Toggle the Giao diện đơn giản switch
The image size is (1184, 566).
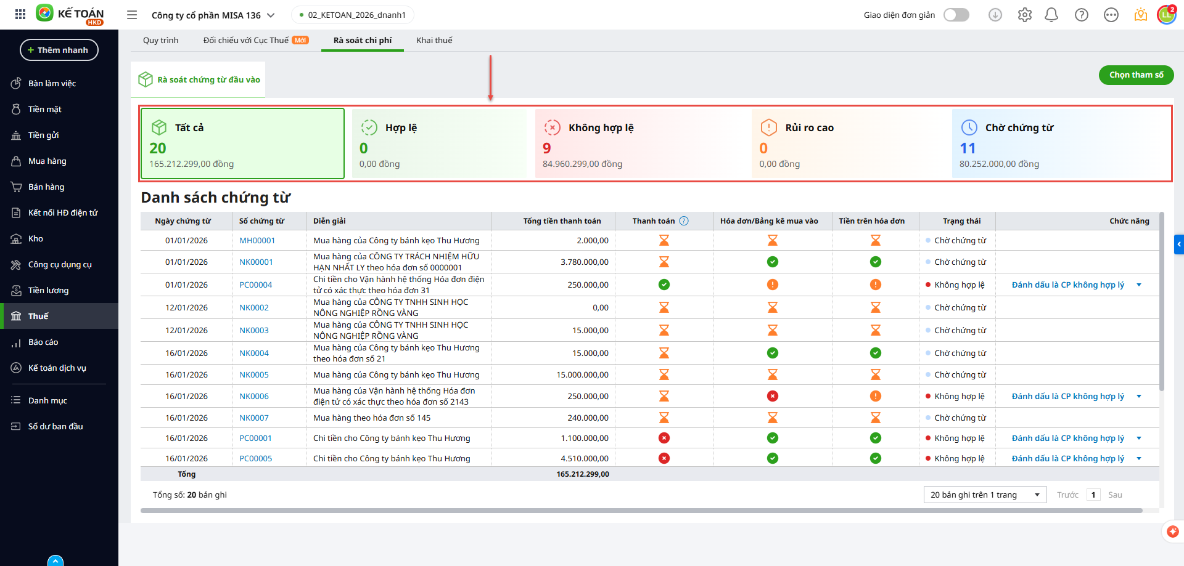tap(956, 15)
